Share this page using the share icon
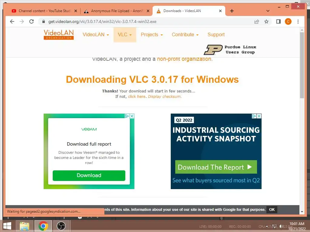The image size is (310, 232). (x=257, y=21)
